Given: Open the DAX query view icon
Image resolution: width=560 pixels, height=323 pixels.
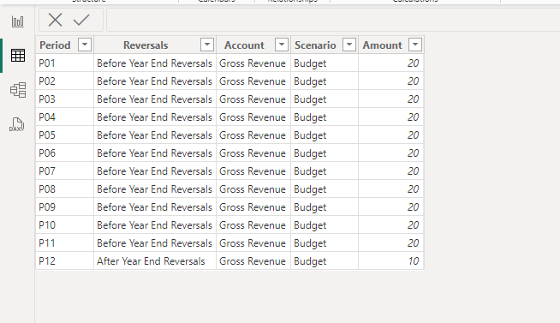Looking at the screenshot, I should click(16, 124).
